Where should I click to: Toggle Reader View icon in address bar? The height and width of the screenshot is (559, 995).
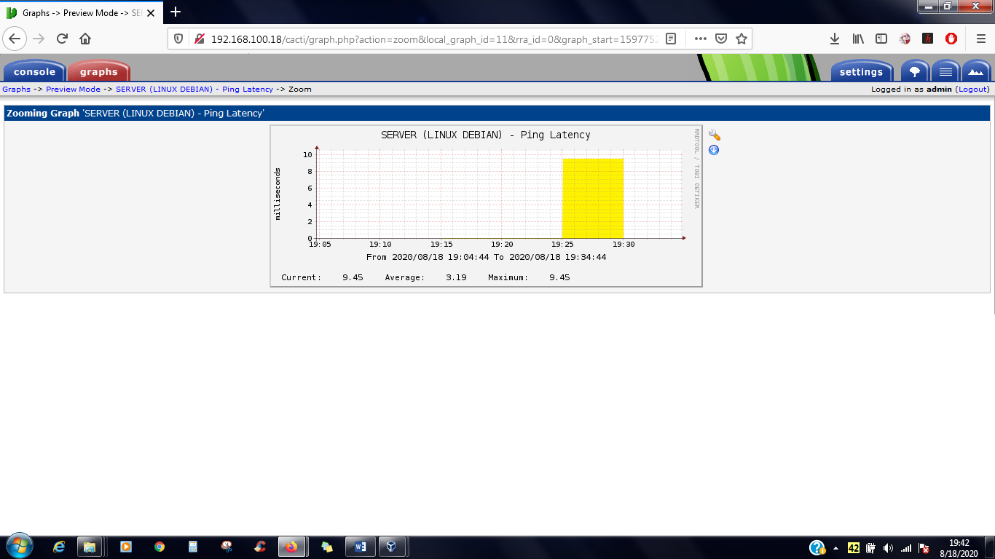pos(671,39)
